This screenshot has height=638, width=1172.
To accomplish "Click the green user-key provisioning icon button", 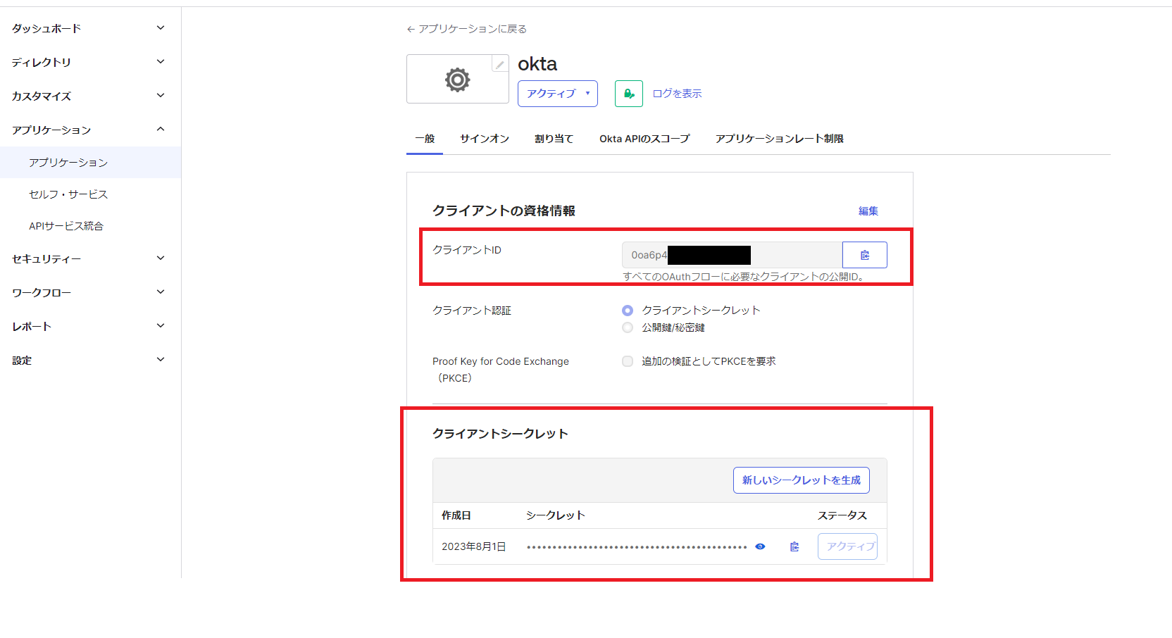I will 628,94.
